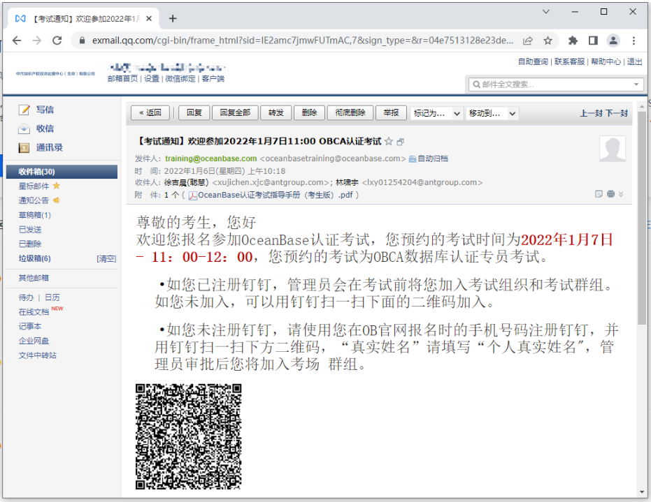The image size is (651, 502).
Task: Reload the page
Action: click(57, 40)
